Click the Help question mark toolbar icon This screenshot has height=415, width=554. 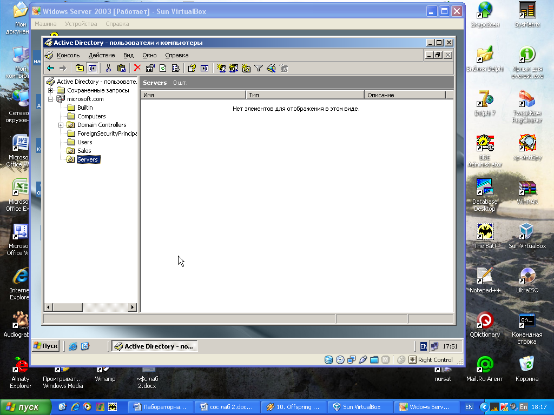click(x=192, y=68)
